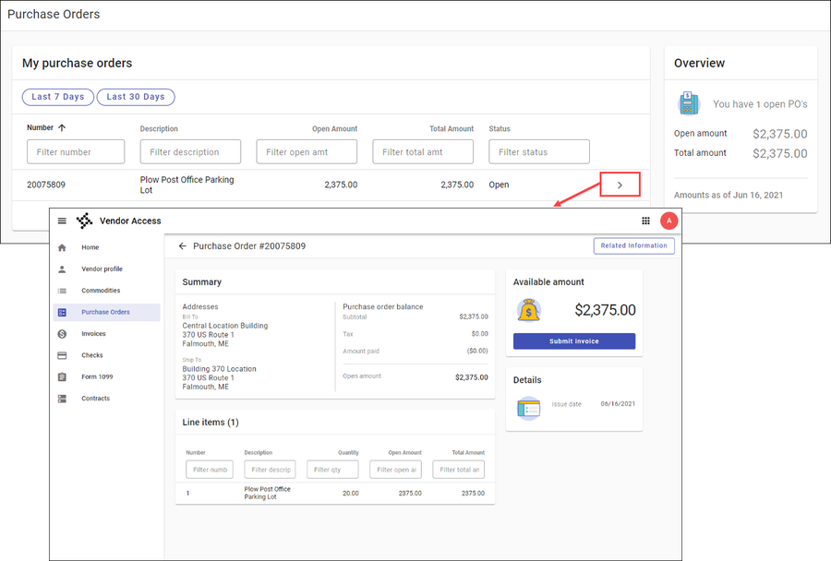
Task: Open the red user avatar A
Action: click(x=668, y=221)
